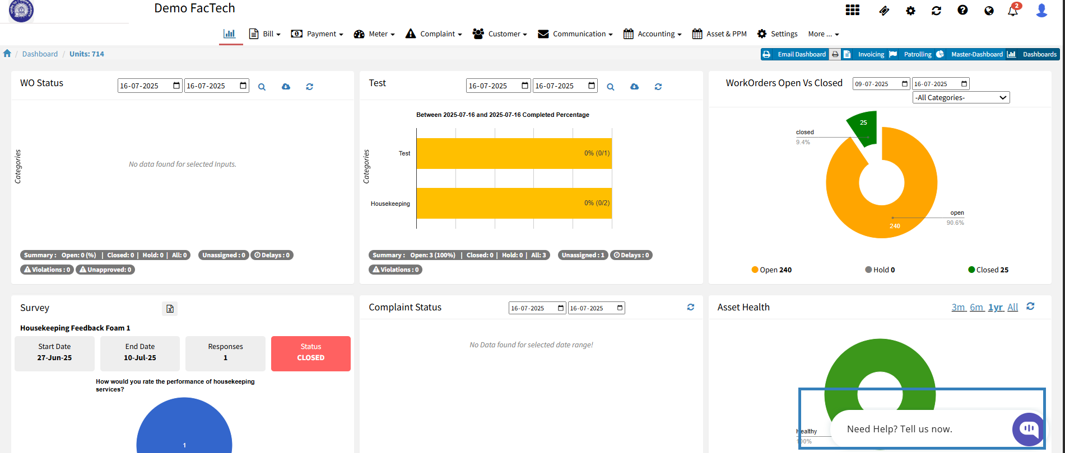The height and width of the screenshot is (453, 1065).
Task: Click the WO Status start date field
Action: click(150, 86)
